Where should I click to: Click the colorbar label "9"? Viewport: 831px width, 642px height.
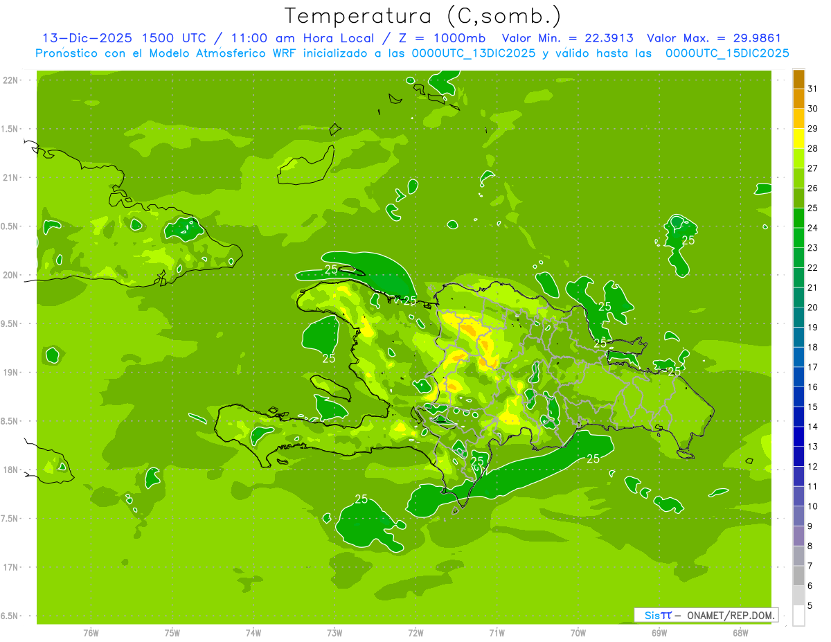click(810, 526)
